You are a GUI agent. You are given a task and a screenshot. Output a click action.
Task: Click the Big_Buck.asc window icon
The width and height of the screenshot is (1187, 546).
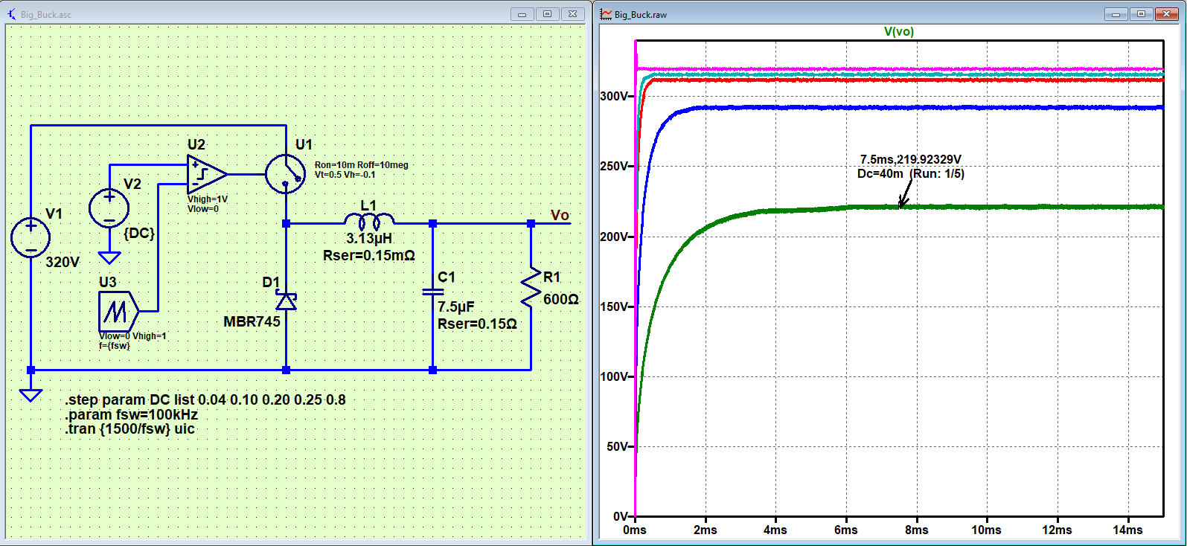click(x=11, y=13)
